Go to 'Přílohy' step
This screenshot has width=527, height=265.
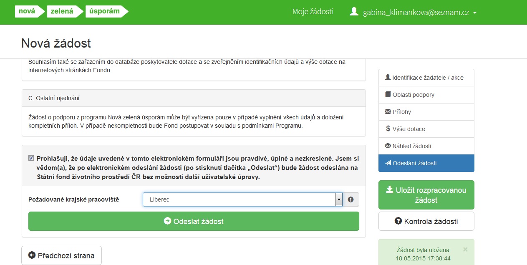pos(426,112)
